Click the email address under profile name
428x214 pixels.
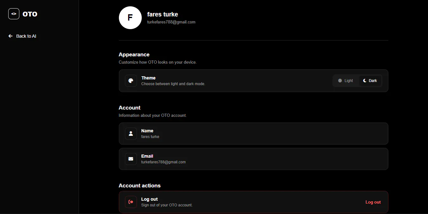click(171, 22)
